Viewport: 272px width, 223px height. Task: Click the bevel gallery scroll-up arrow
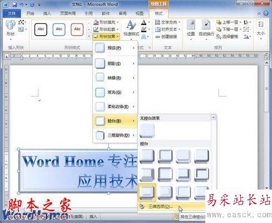click(213, 118)
